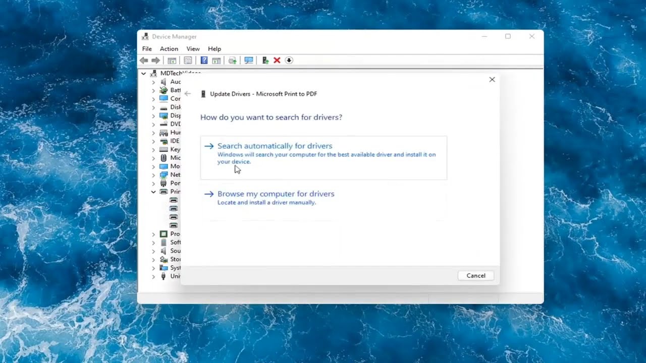The width and height of the screenshot is (646, 363).
Task: Expand the Disp category chevron
Action: (x=153, y=115)
